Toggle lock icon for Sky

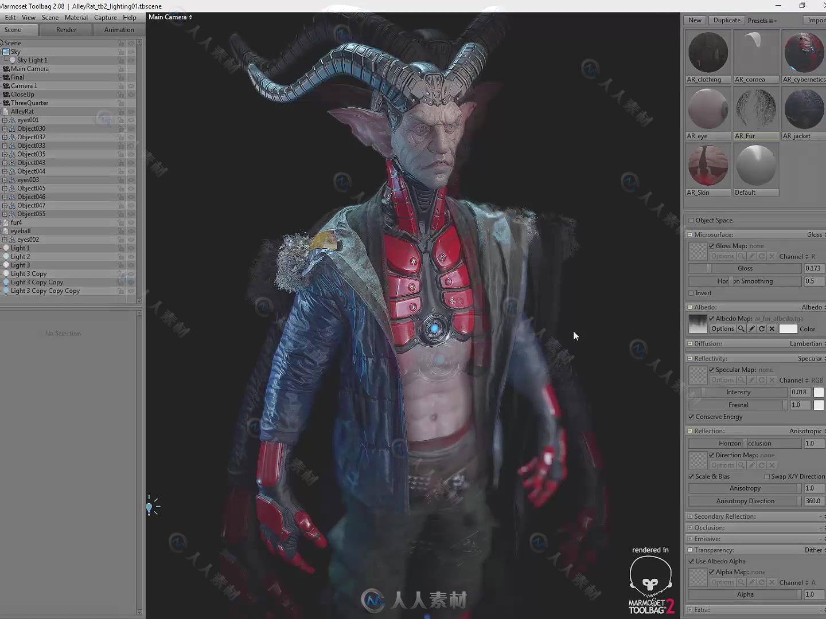tap(121, 52)
